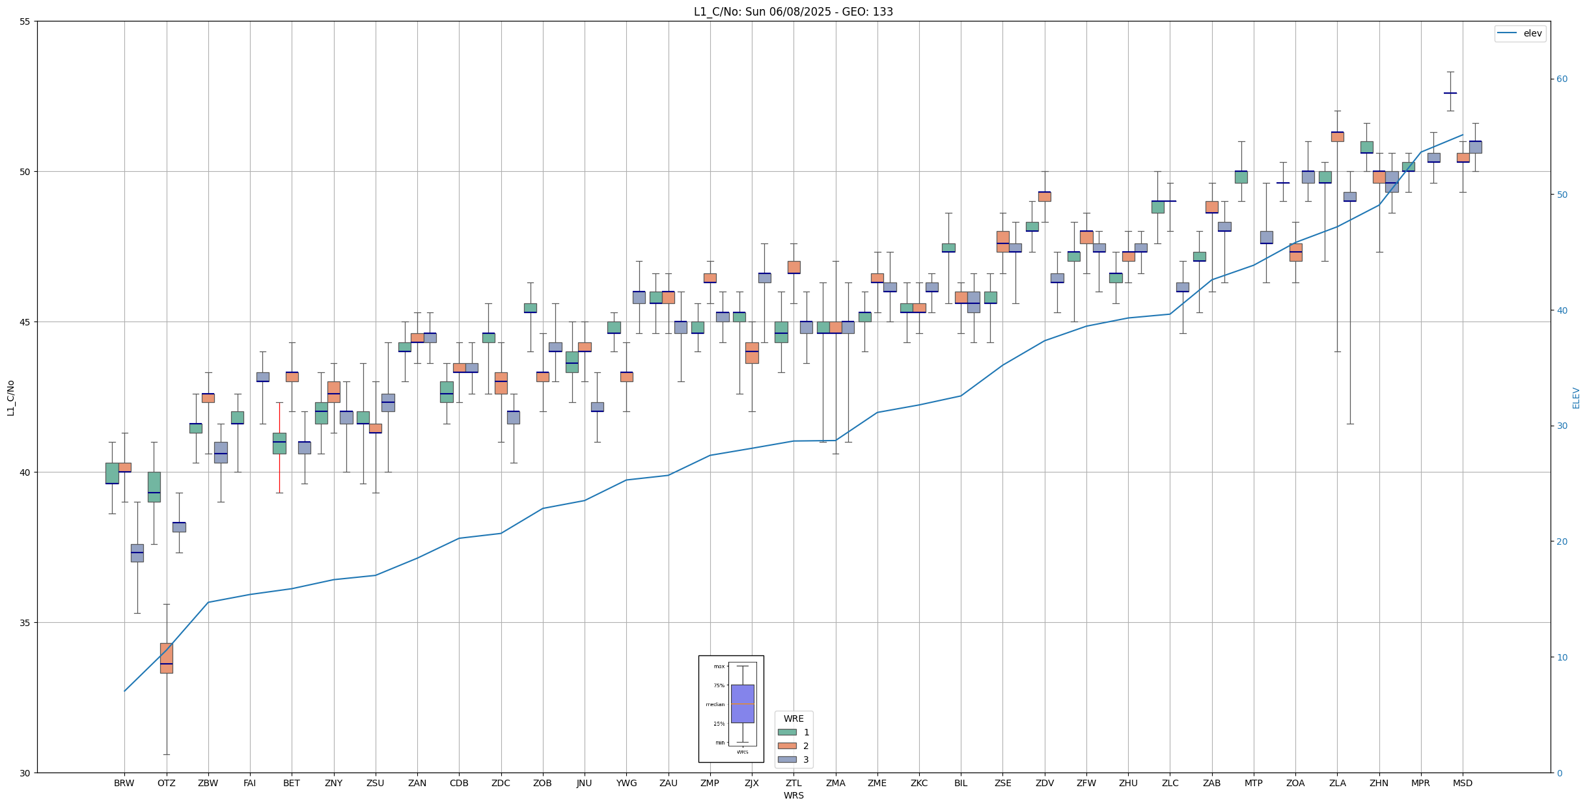The height and width of the screenshot is (807, 1587).
Task: Click the chart title text
Action: pyautogui.click(x=793, y=12)
